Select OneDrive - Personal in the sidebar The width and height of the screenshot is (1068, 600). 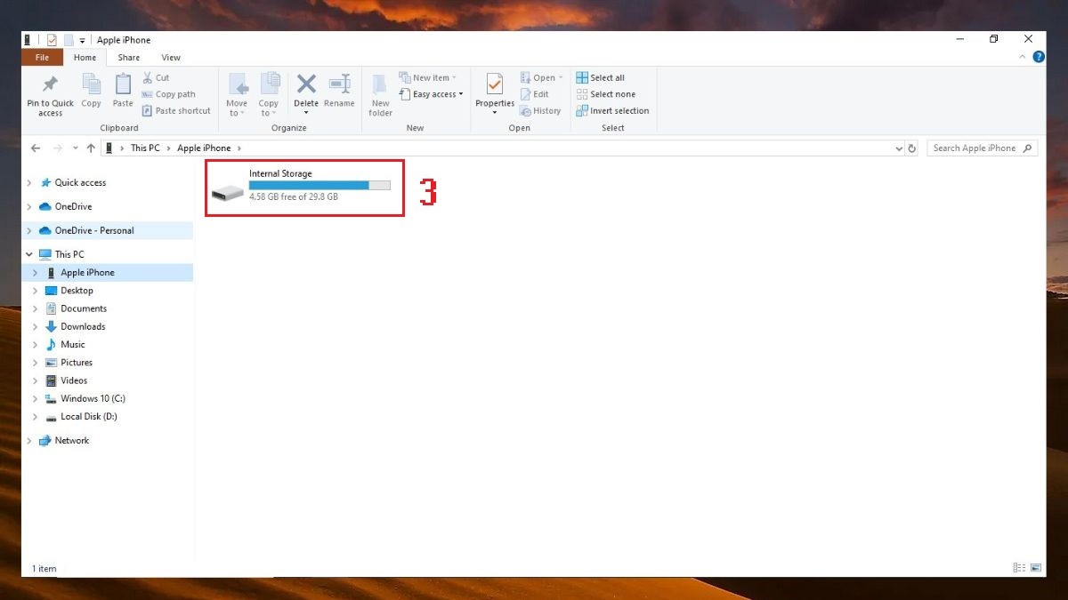tap(94, 230)
